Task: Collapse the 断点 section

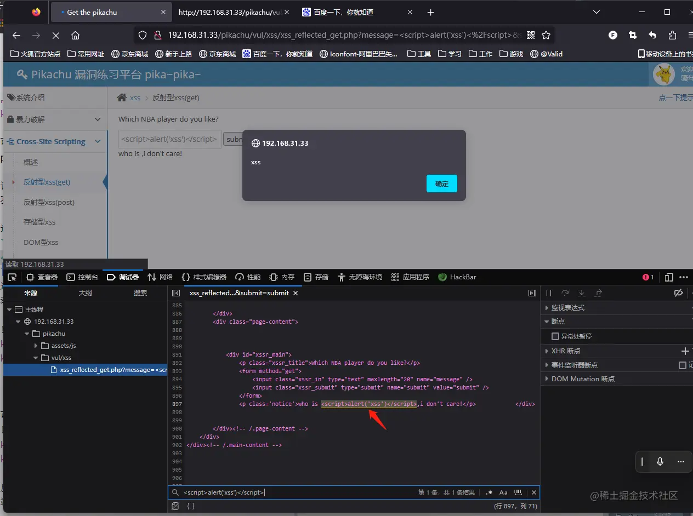Action: (547, 322)
